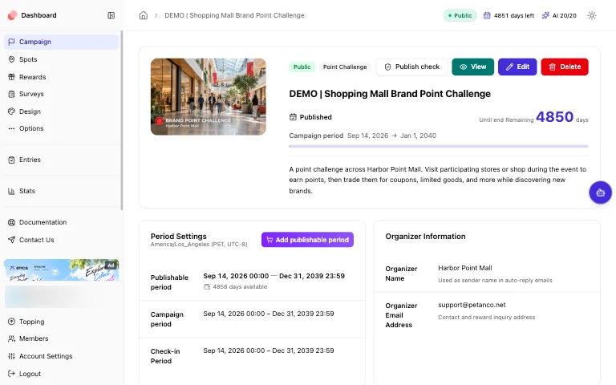
Task: Toggle the light theme sun icon
Action: pyautogui.click(x=592, y=15)
